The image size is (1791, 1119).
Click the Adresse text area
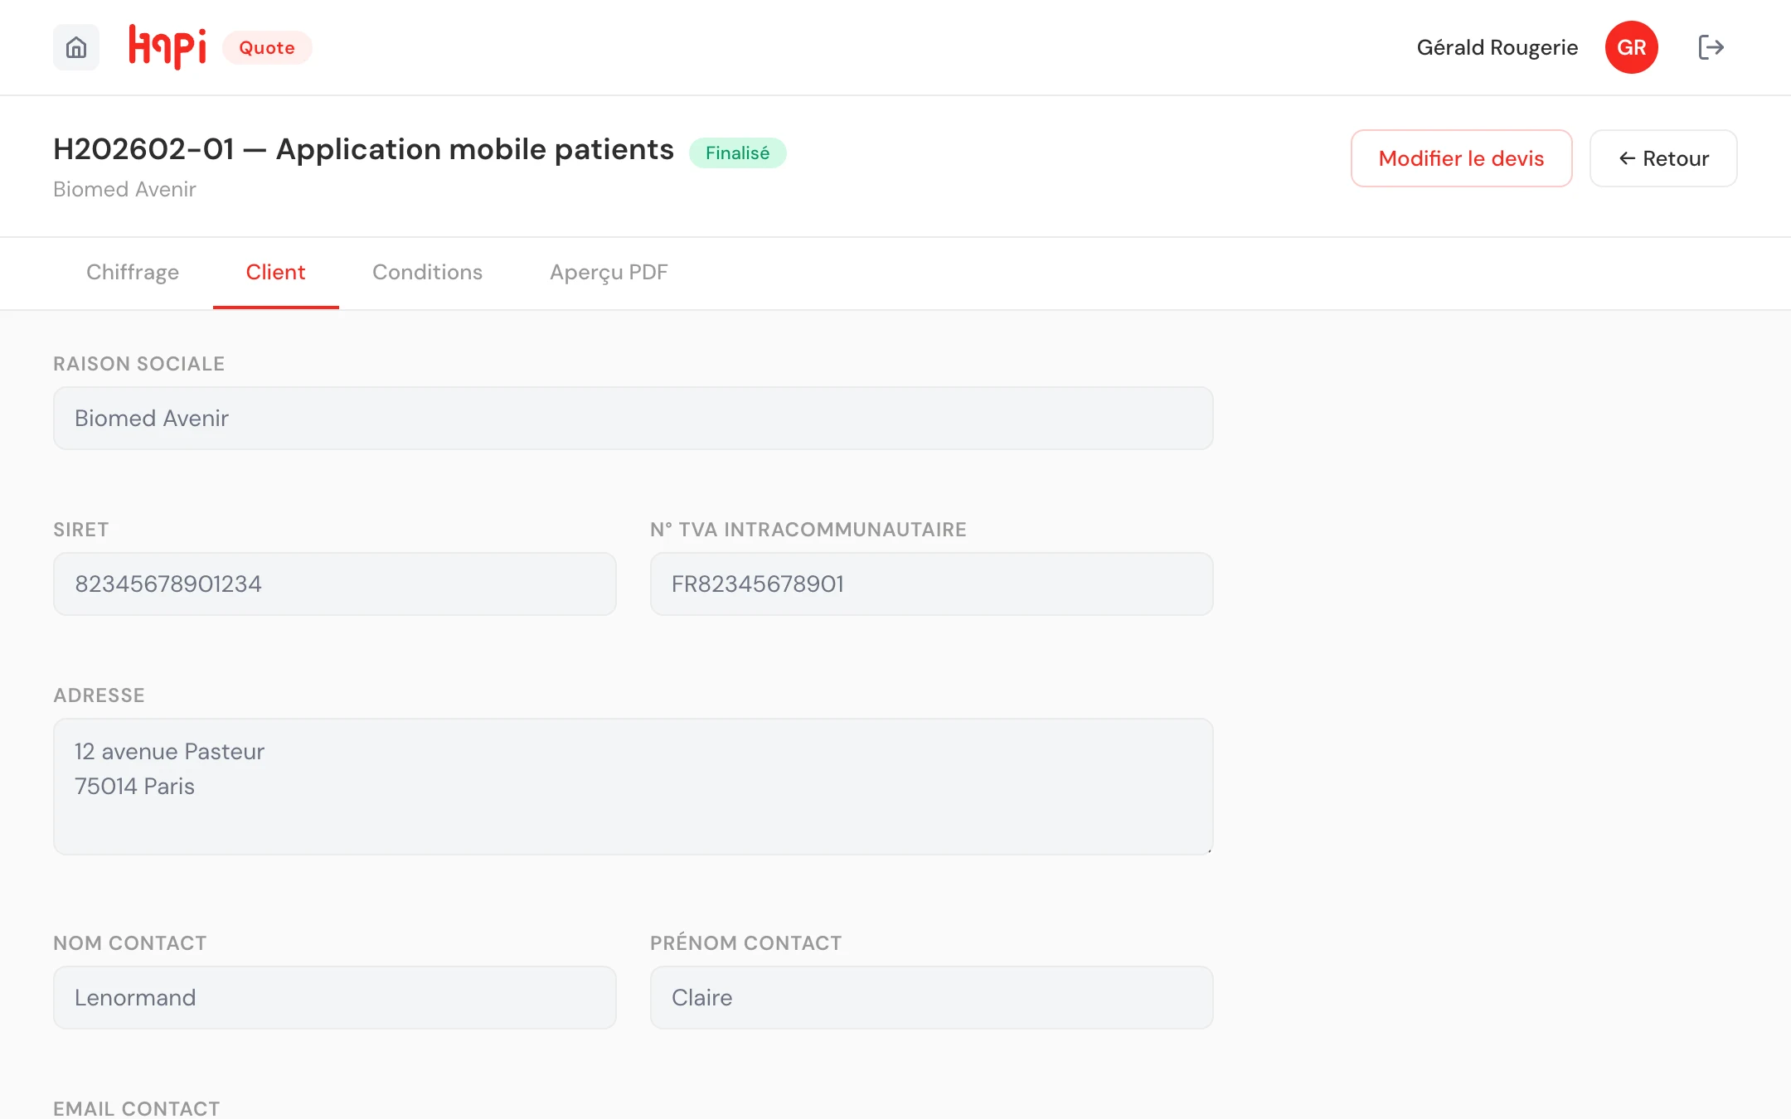(633, 786)
